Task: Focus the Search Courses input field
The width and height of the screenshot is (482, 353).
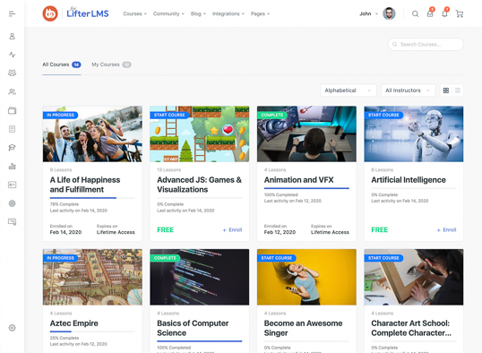Action: [426, 44]
